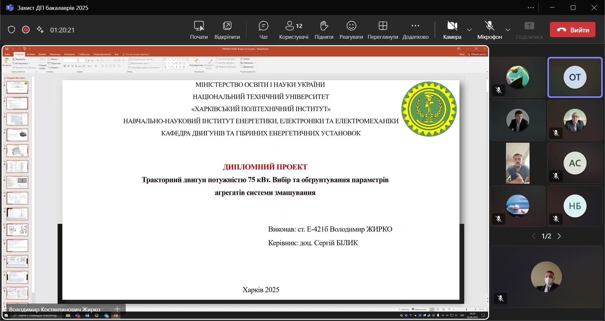Show the participants list (Користувачі)
The image size is (605, 321).
coord(294,30)
